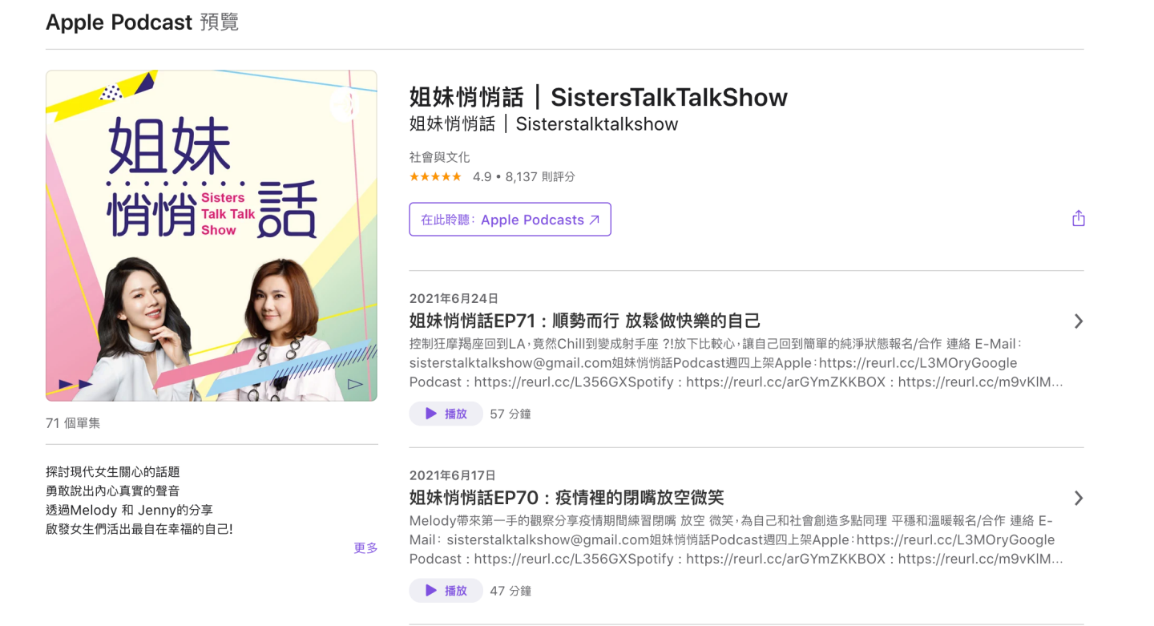
Task: Click the 57 分鐘 duration label
Action: pyautogui.click(x=510, y=414)
